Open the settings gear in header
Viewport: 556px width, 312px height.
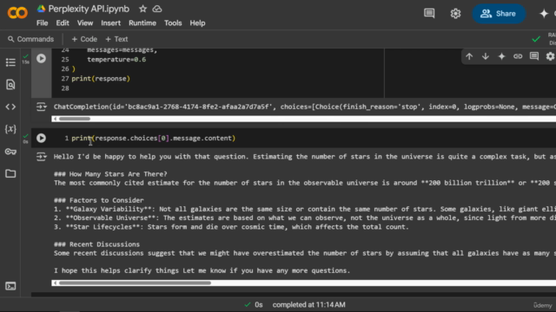[455, 14]
